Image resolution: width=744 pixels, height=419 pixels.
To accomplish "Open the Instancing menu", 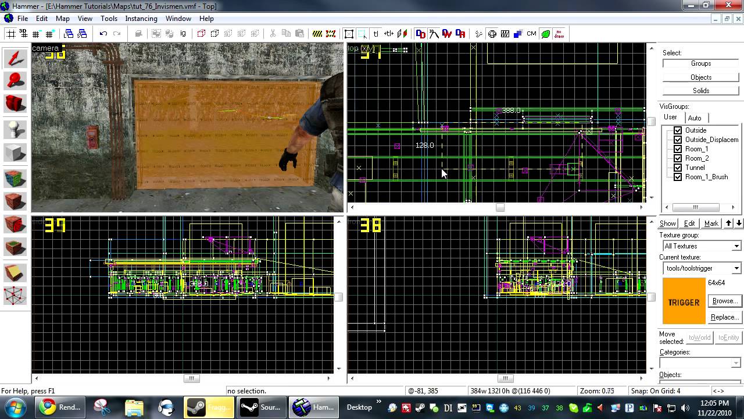I will 141,19.
